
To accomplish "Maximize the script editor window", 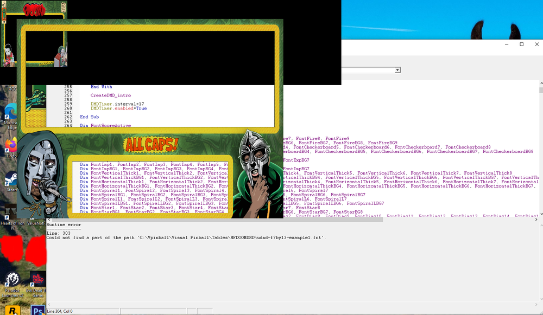I will 521,44.
